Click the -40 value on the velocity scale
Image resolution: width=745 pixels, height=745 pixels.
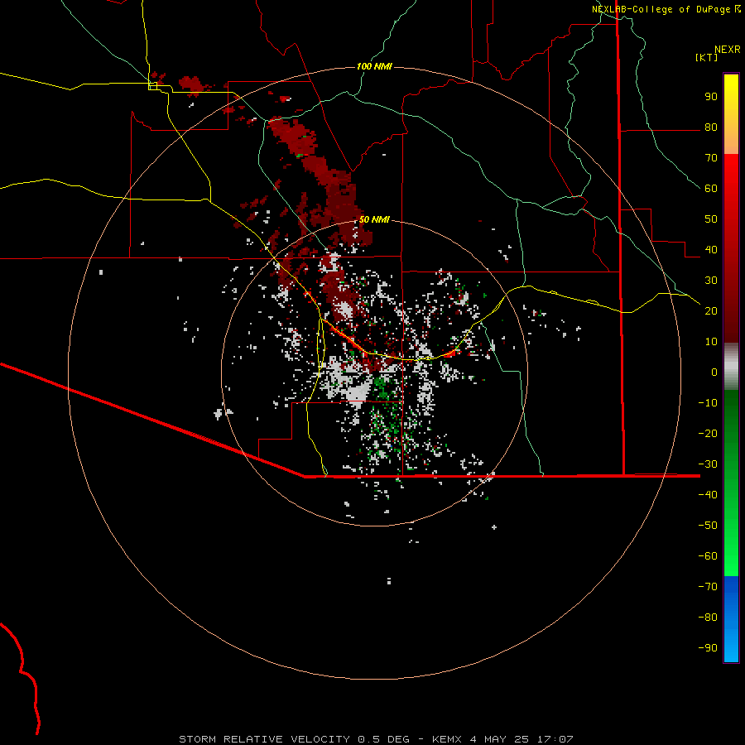(x=708, y=495)
